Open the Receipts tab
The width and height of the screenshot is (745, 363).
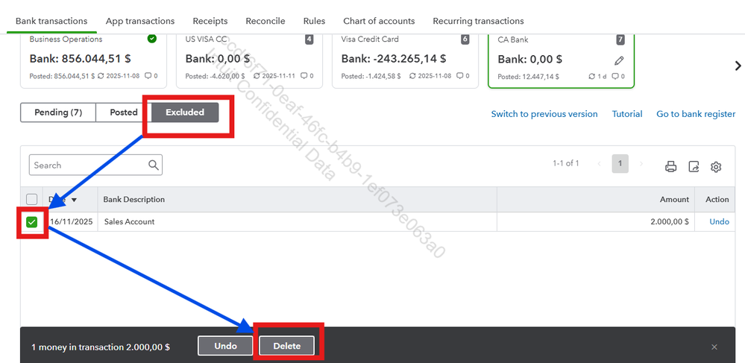[x=210, y=21]
